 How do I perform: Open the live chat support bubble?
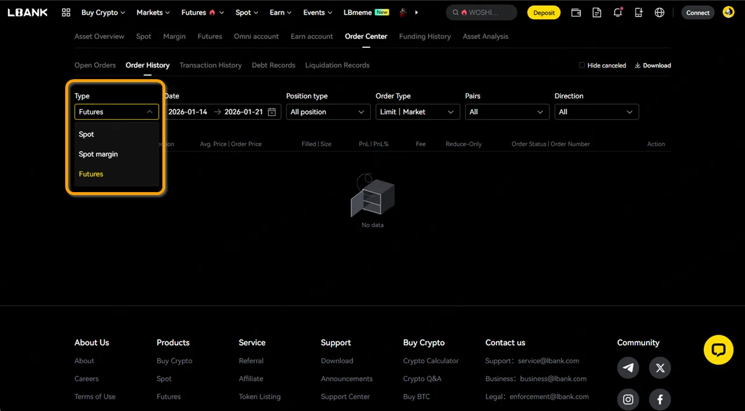[718, 350]
